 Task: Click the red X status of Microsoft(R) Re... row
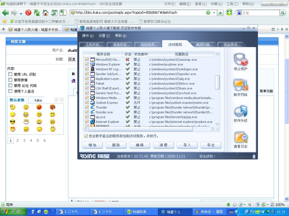pyautogui.click(x=127, y=59)
